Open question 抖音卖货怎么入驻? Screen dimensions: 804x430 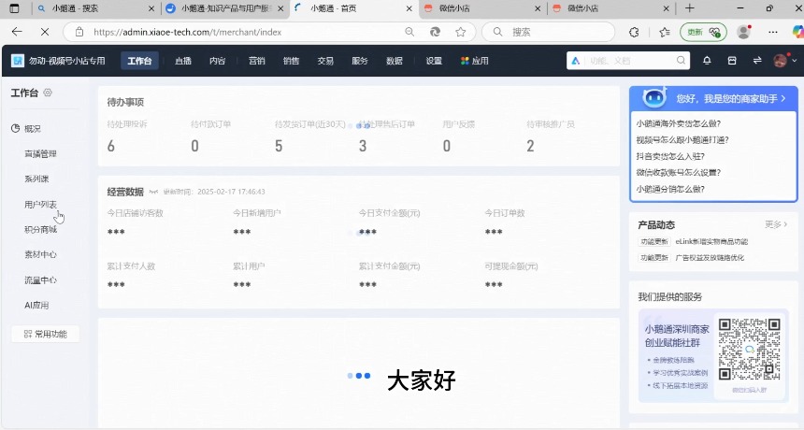tap(670, 156)
